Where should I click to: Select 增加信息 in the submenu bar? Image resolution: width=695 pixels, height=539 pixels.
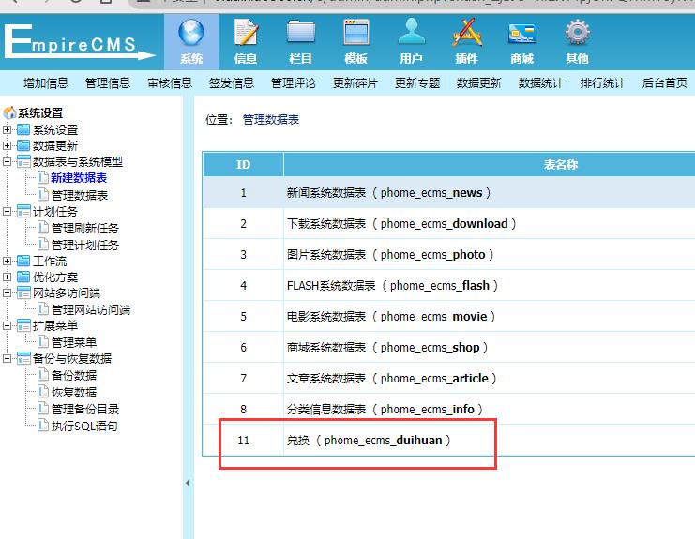[46, 83]
